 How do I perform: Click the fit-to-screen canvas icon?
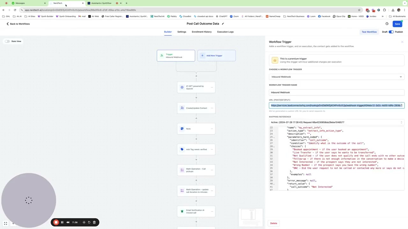(5, 224)
